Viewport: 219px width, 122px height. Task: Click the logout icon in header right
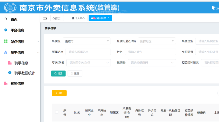[214, 8]
